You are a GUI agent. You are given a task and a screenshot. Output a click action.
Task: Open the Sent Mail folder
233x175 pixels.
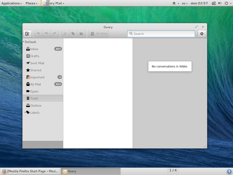click(x=43, y=63)
